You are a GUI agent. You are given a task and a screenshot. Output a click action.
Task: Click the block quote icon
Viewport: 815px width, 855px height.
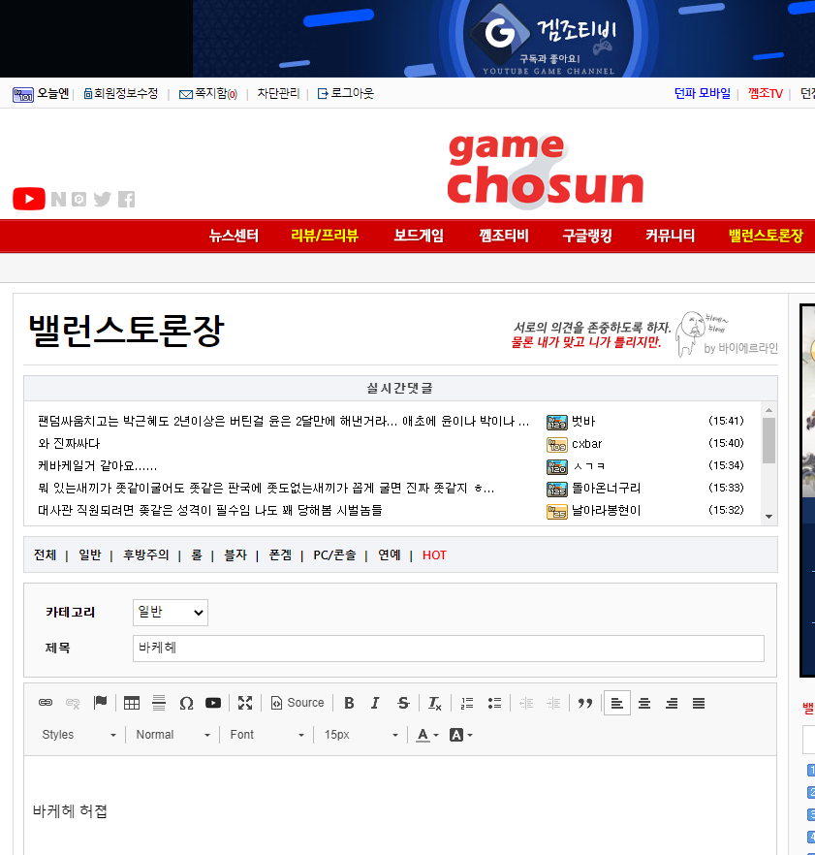coord(584,703)
